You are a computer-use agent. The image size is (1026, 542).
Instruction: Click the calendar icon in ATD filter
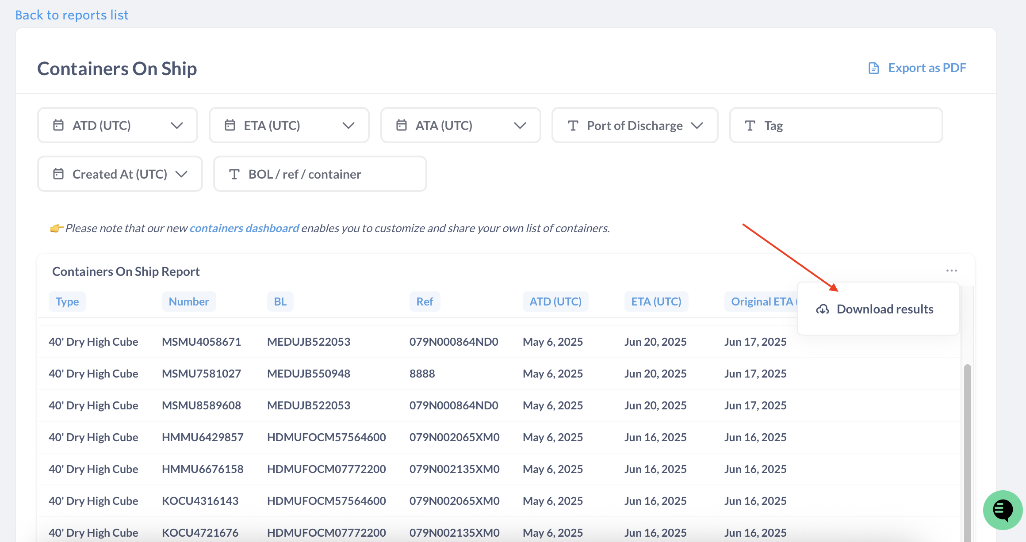[58, 126]
